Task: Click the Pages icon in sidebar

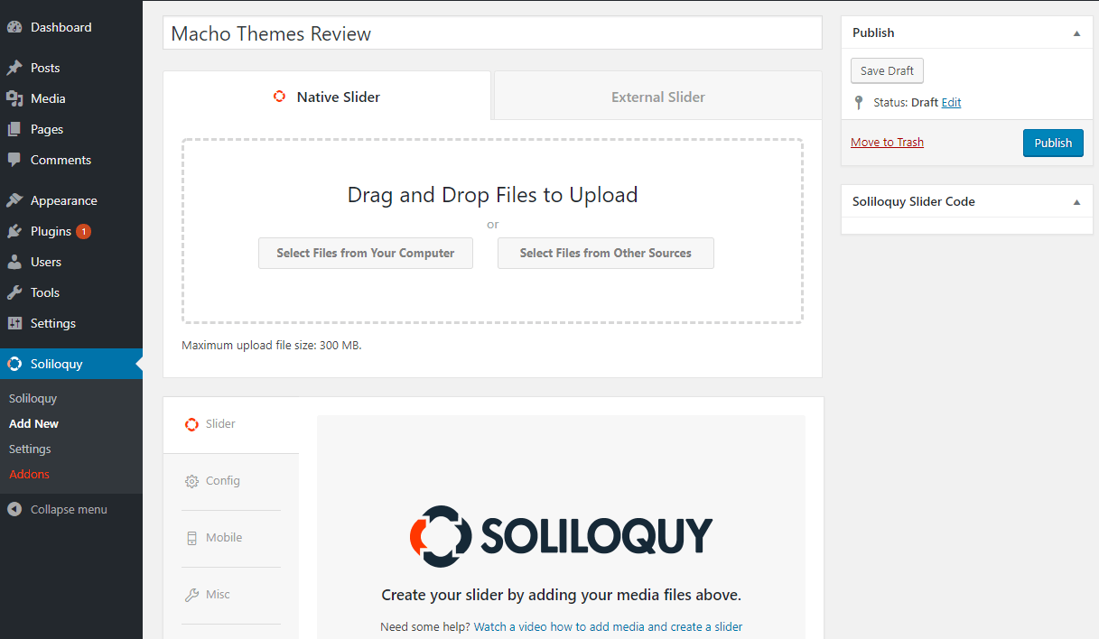Action: coord(14,129)
